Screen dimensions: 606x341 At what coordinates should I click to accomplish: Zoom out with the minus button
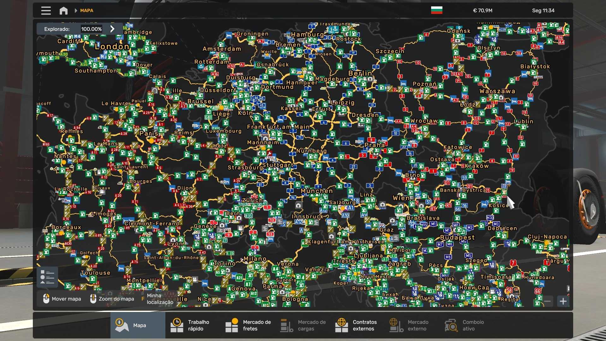(547, 301)
